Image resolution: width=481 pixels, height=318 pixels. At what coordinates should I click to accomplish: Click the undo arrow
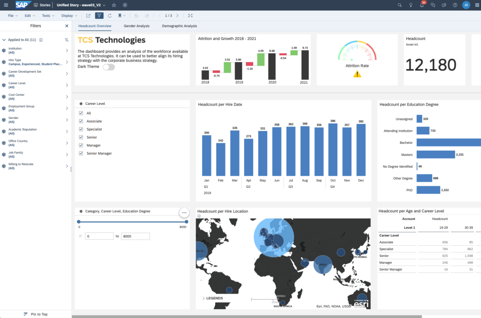coord(136,16)
